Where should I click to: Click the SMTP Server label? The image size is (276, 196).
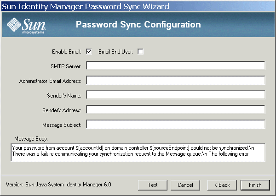(66, 66)
